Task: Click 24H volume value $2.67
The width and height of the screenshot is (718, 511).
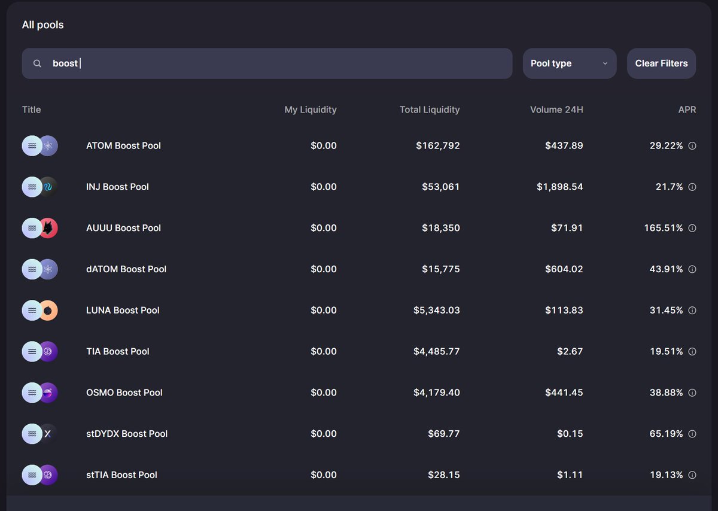Action: [570, 351]
